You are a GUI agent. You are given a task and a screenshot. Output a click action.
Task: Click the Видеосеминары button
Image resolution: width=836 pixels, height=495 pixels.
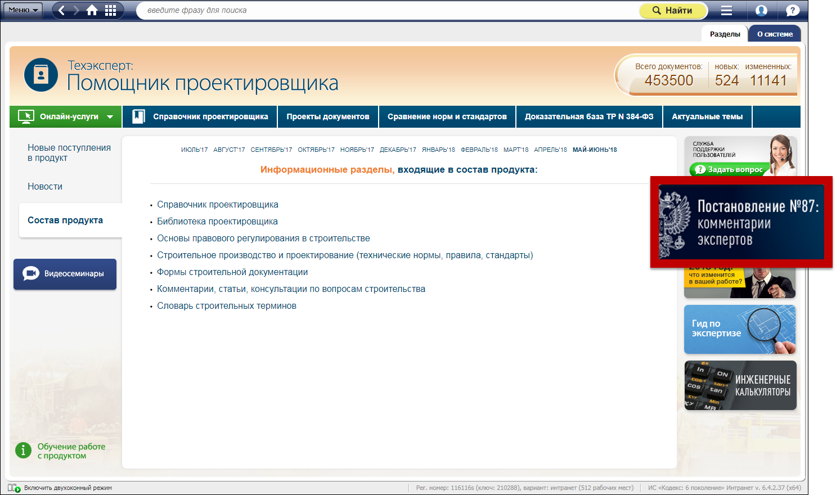65,274
